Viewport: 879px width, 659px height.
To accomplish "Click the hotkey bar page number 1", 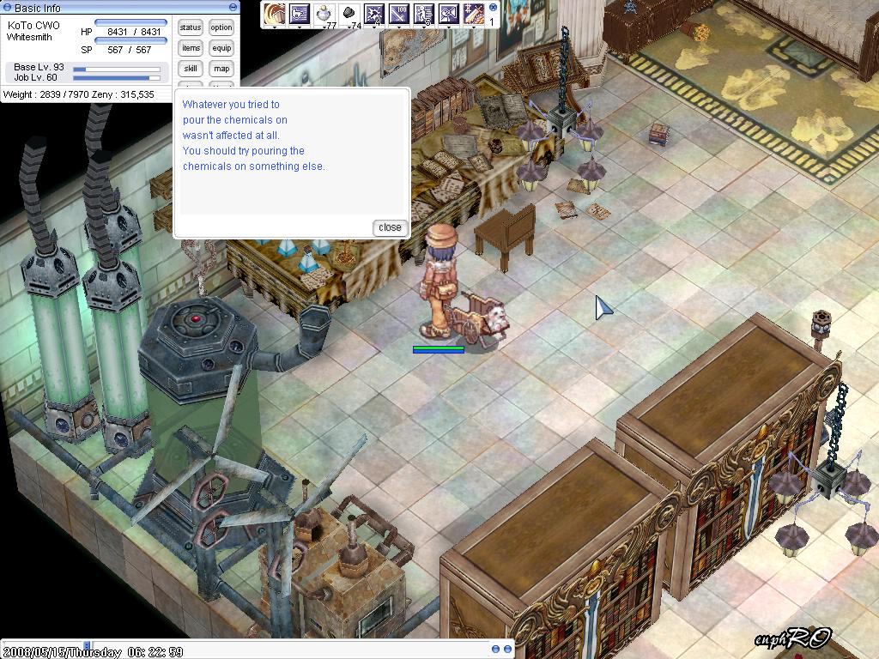I will click(x=492, y=22).
